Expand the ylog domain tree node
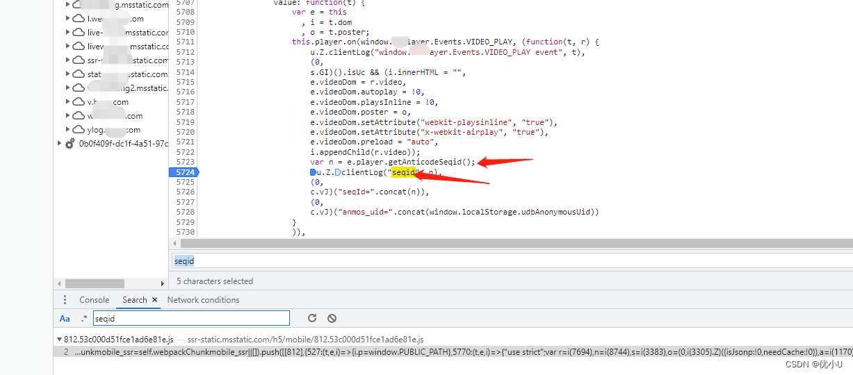This screenshot has height=375, width=853. [68, 130]
